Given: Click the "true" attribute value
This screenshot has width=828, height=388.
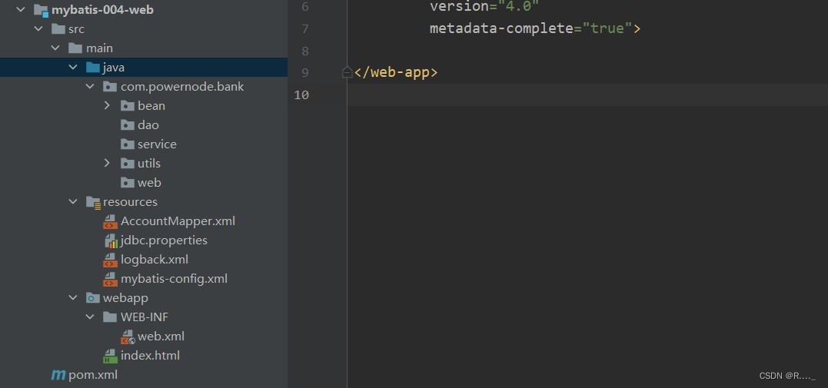Looking at the screenshot, I should pos(607,28).
